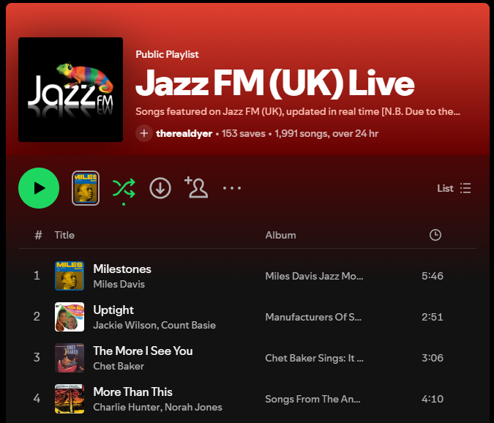Click the Uptight album art thumbnail
This screenshot has height=423, width=494.
click(x=70, y=317)
